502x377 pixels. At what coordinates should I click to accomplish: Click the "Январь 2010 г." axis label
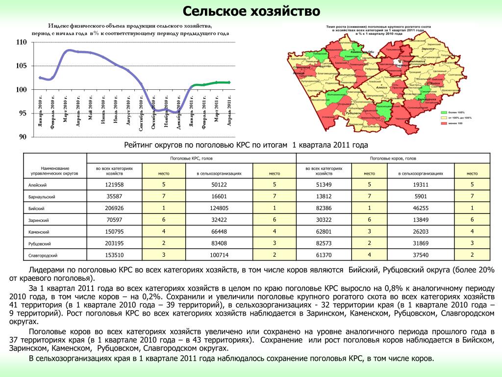point(40,110)
